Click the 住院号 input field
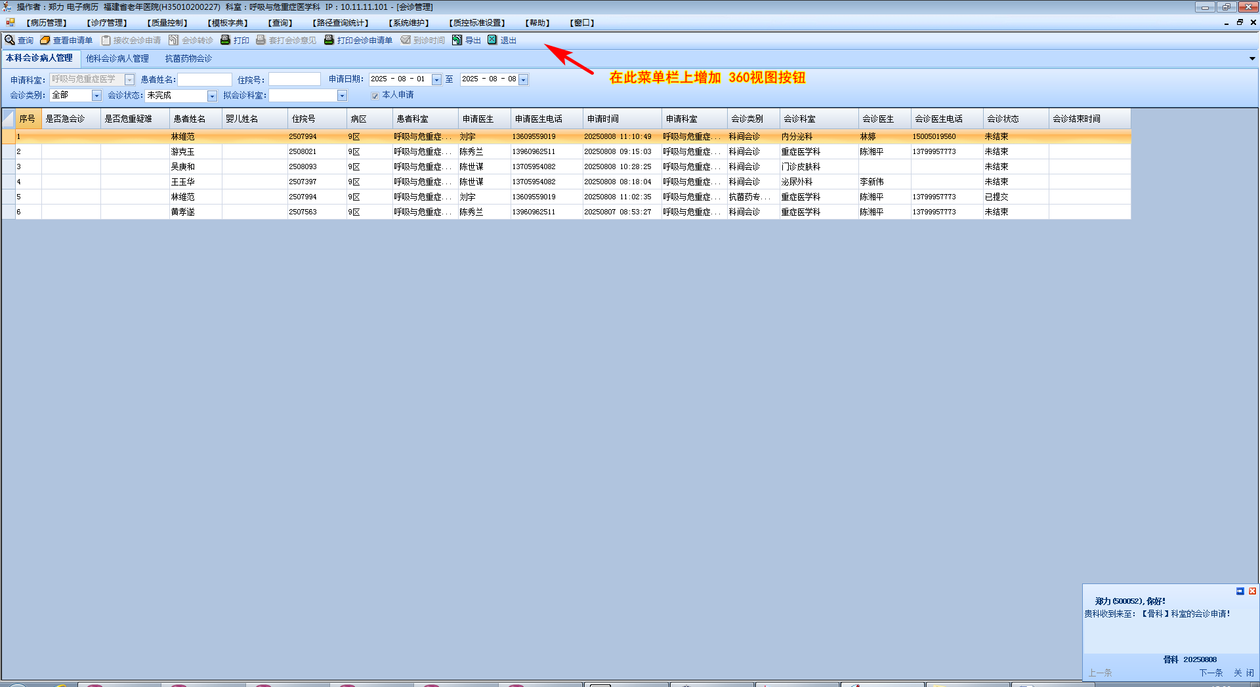The image size is (1260, 687). [295, 79]
